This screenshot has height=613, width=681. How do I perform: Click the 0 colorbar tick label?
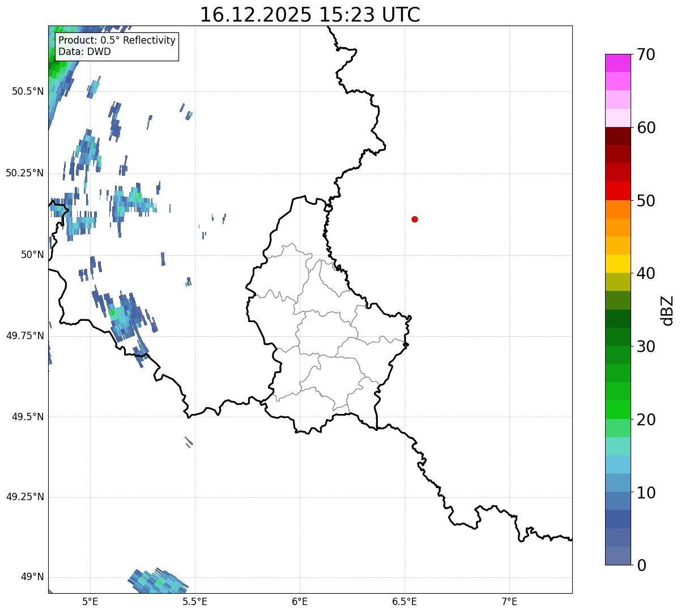(641, 565)
